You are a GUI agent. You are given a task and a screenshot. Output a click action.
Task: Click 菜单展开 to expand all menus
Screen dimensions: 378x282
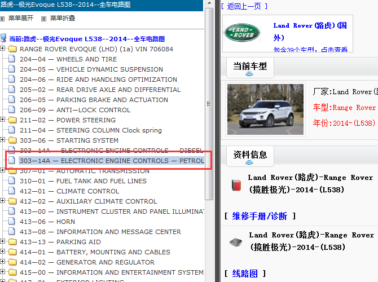tap(21, 18)
